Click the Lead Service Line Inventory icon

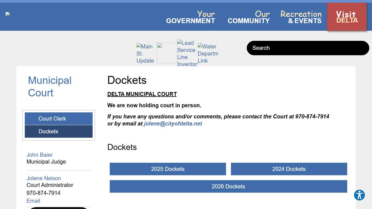(187, 53)
